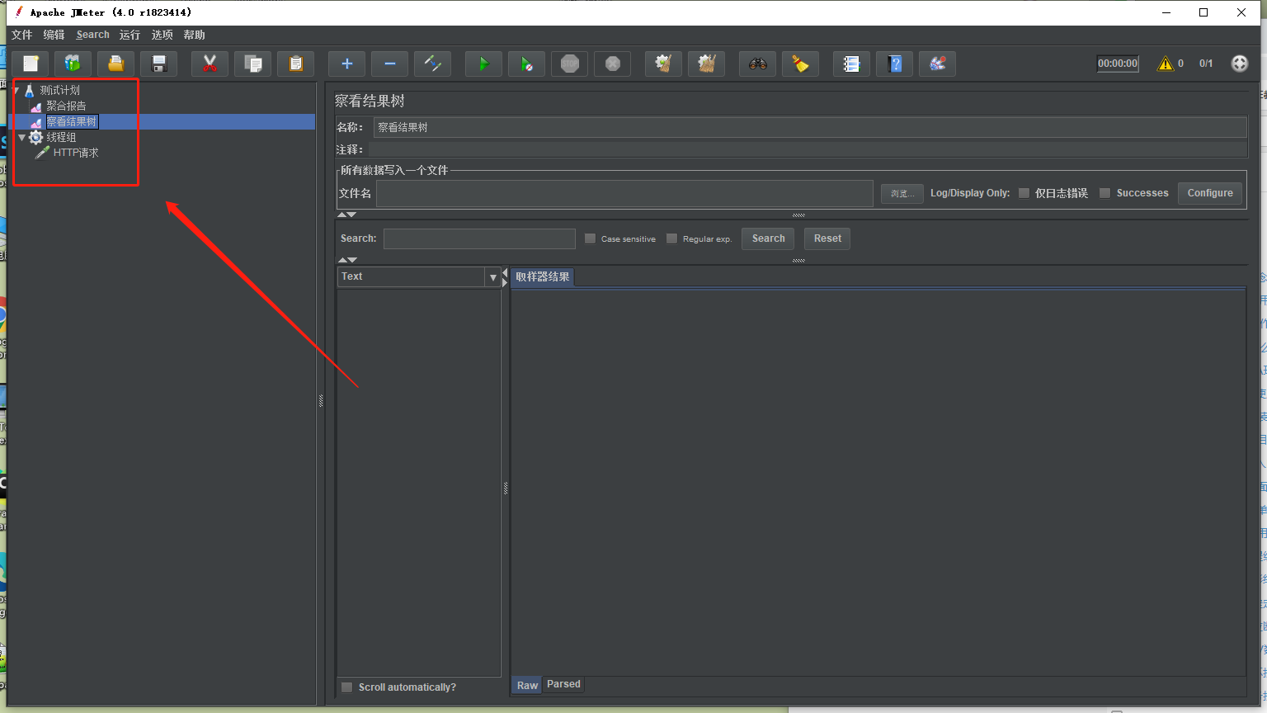Open the 编辑 menu
Screen dimensions: 1267x713
(x=54, y=35)
